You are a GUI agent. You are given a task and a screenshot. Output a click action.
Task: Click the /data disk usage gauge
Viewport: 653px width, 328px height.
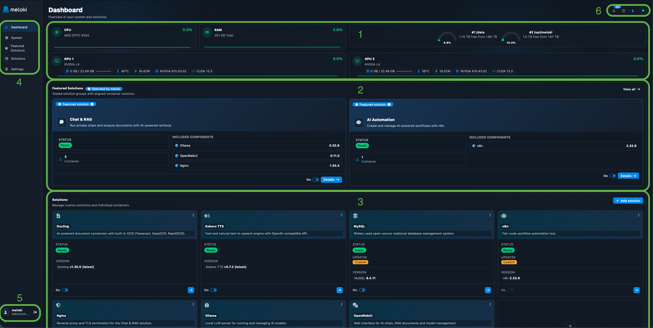pos(447,38)
